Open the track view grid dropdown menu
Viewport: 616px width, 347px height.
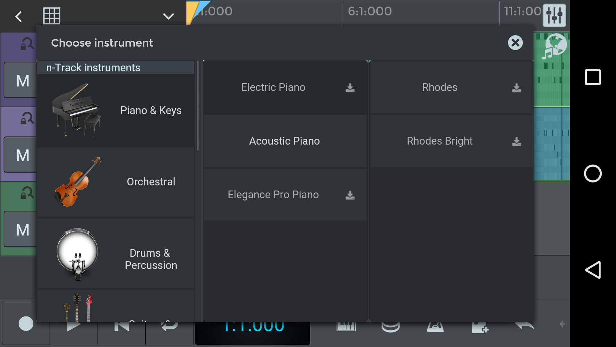point(168,16)
